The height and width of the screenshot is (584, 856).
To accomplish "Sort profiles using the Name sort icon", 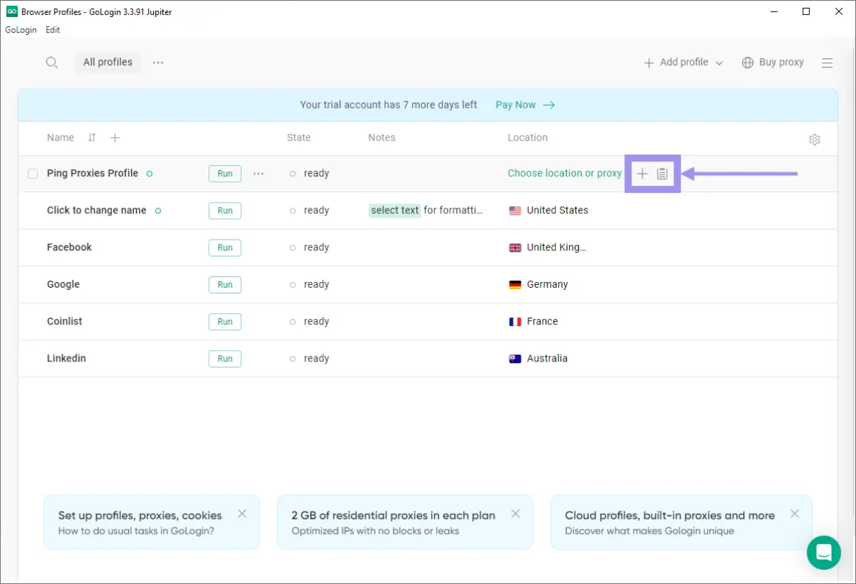I will tap(91, 137).
